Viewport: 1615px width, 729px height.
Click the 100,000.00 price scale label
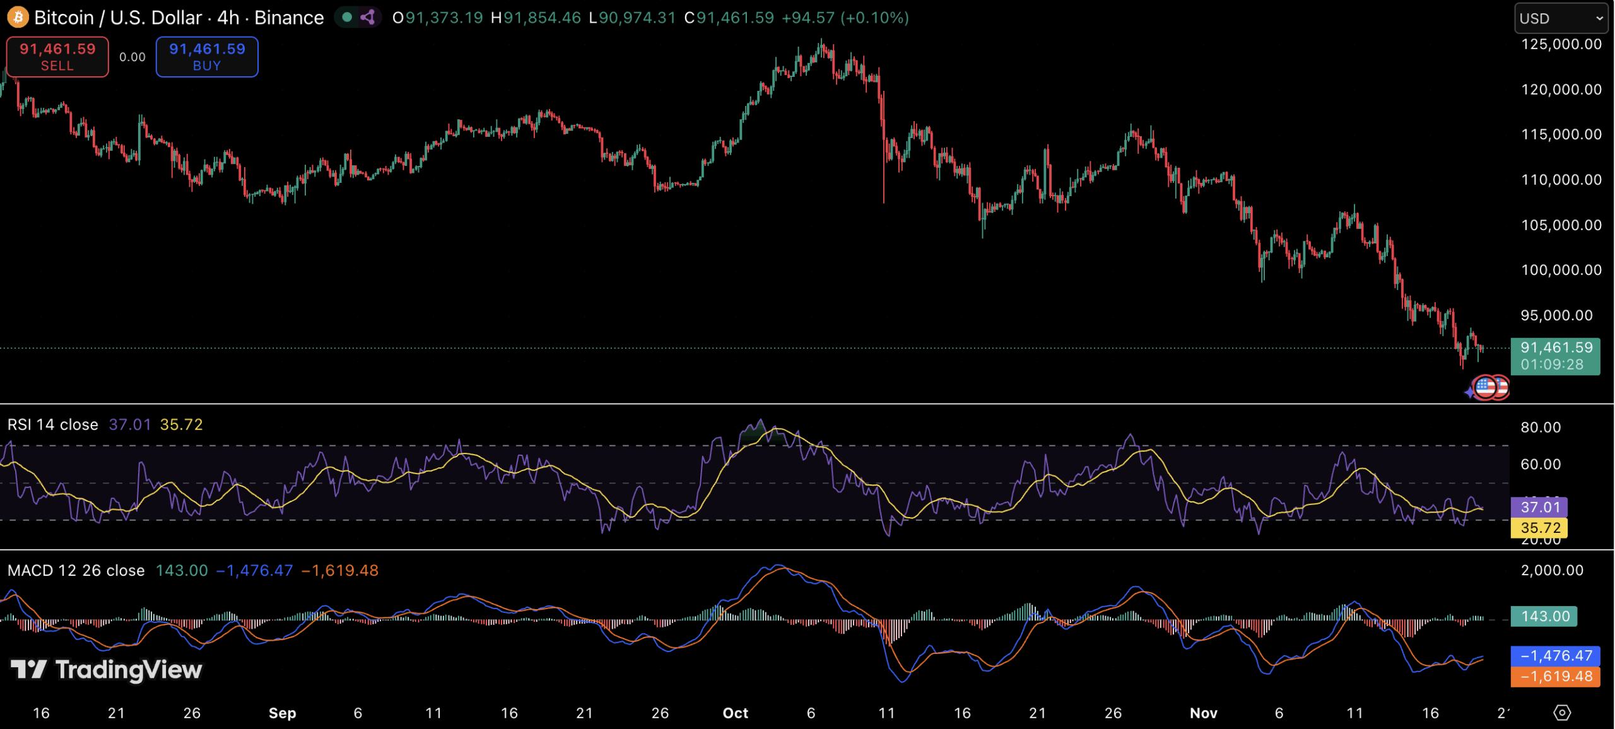point(1561,270)
